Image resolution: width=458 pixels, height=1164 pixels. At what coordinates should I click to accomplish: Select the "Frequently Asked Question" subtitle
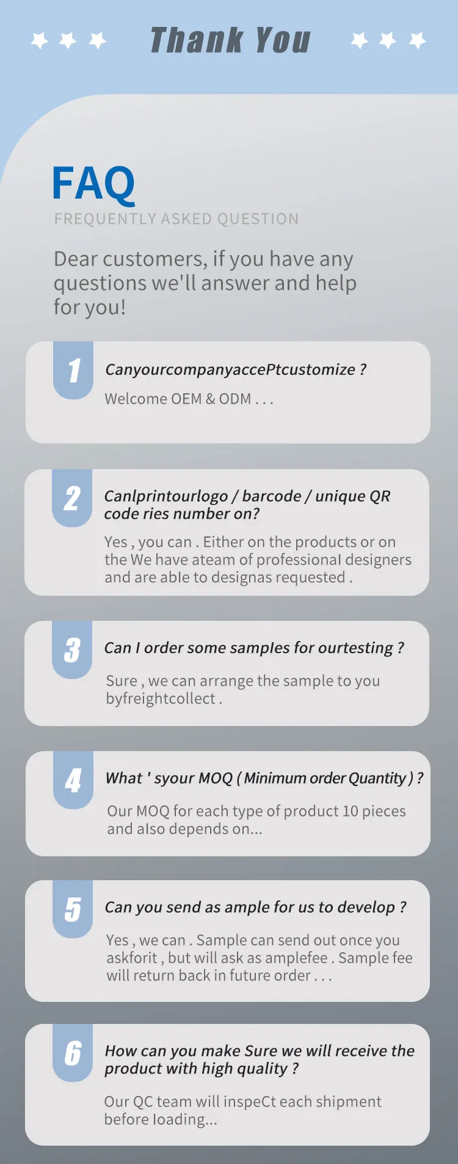point(176,219)
